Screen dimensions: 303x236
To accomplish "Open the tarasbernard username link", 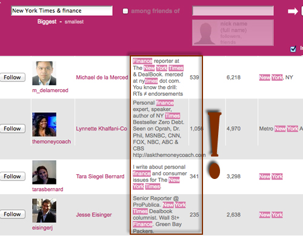I will click(48, 189).
